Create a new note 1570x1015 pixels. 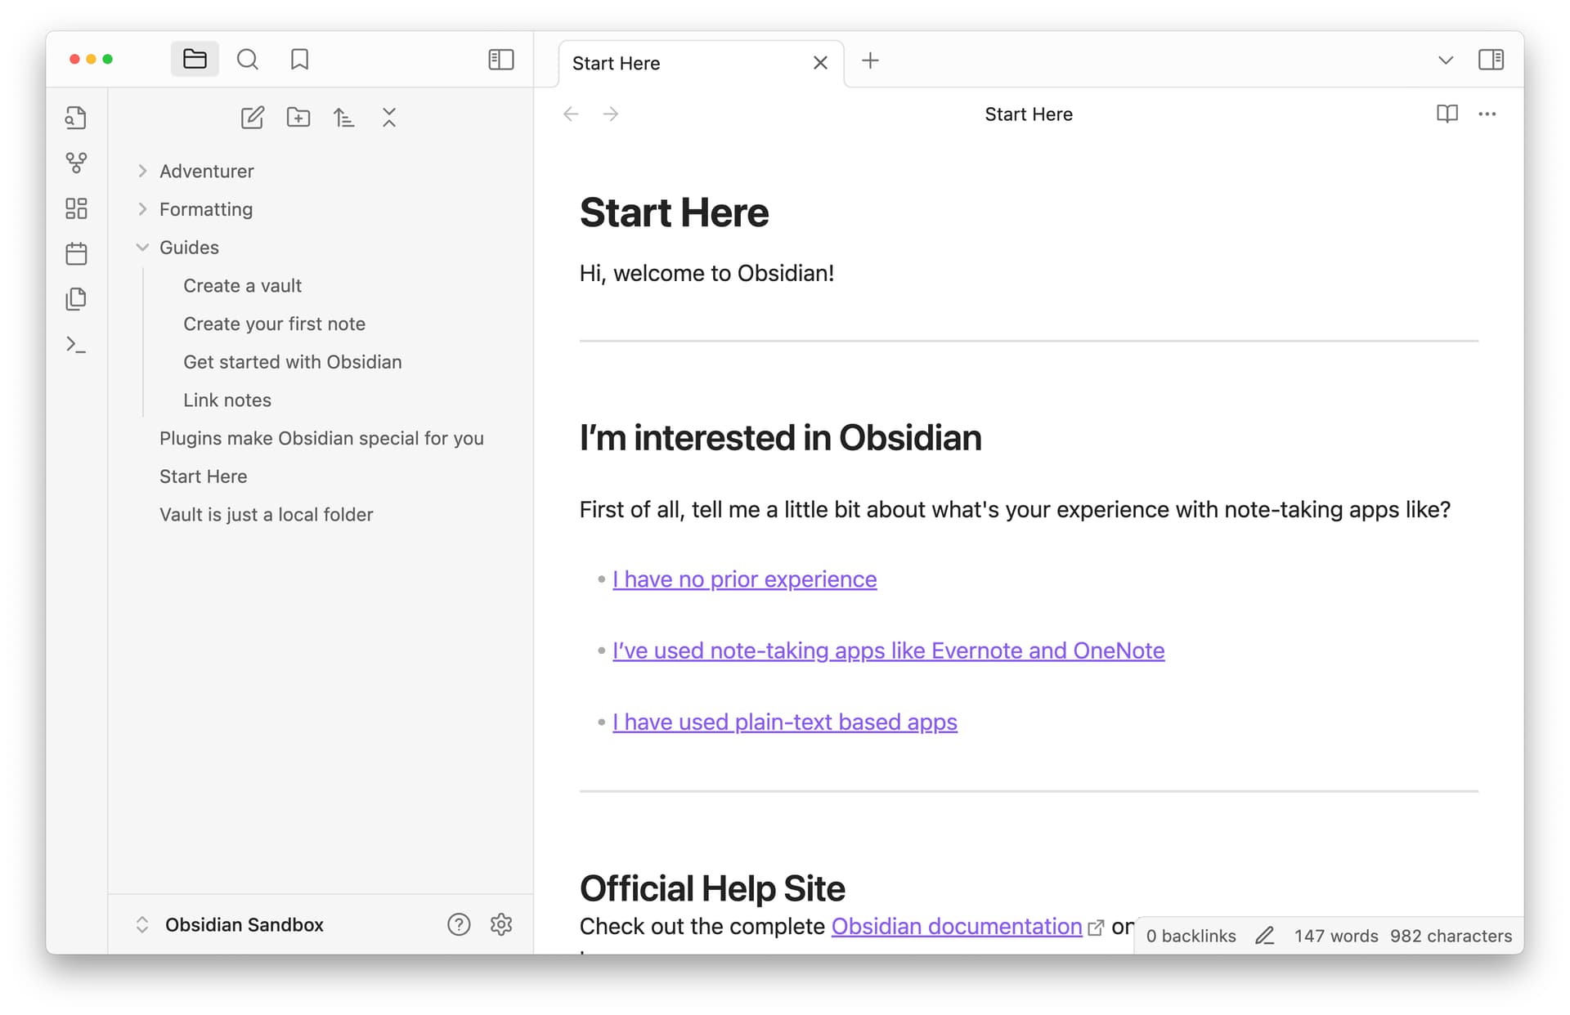pos(253,118)
